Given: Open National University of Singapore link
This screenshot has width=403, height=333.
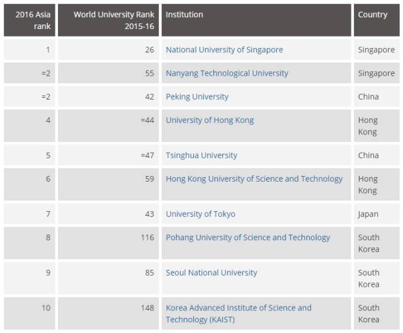Looking at the screenshot, I should [x=224, y=50].
